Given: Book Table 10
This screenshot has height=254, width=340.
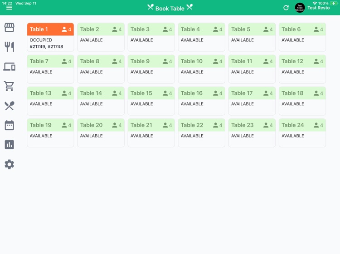Looking at the screenshot, I should coord(201,69).
